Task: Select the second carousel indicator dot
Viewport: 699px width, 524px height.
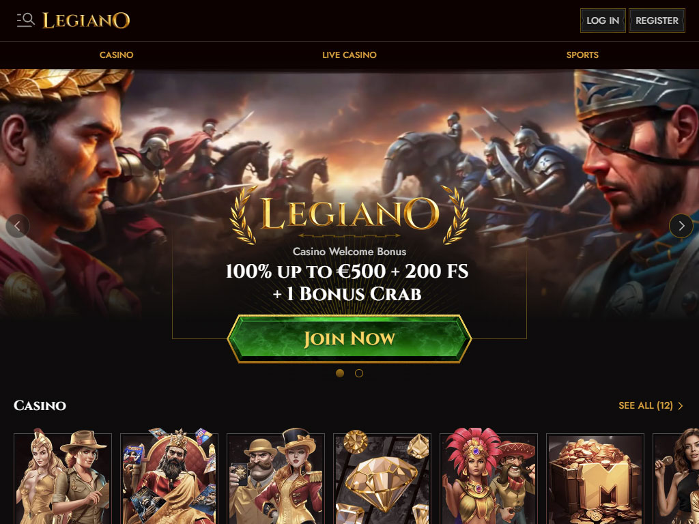Action: tap(359, 373)
